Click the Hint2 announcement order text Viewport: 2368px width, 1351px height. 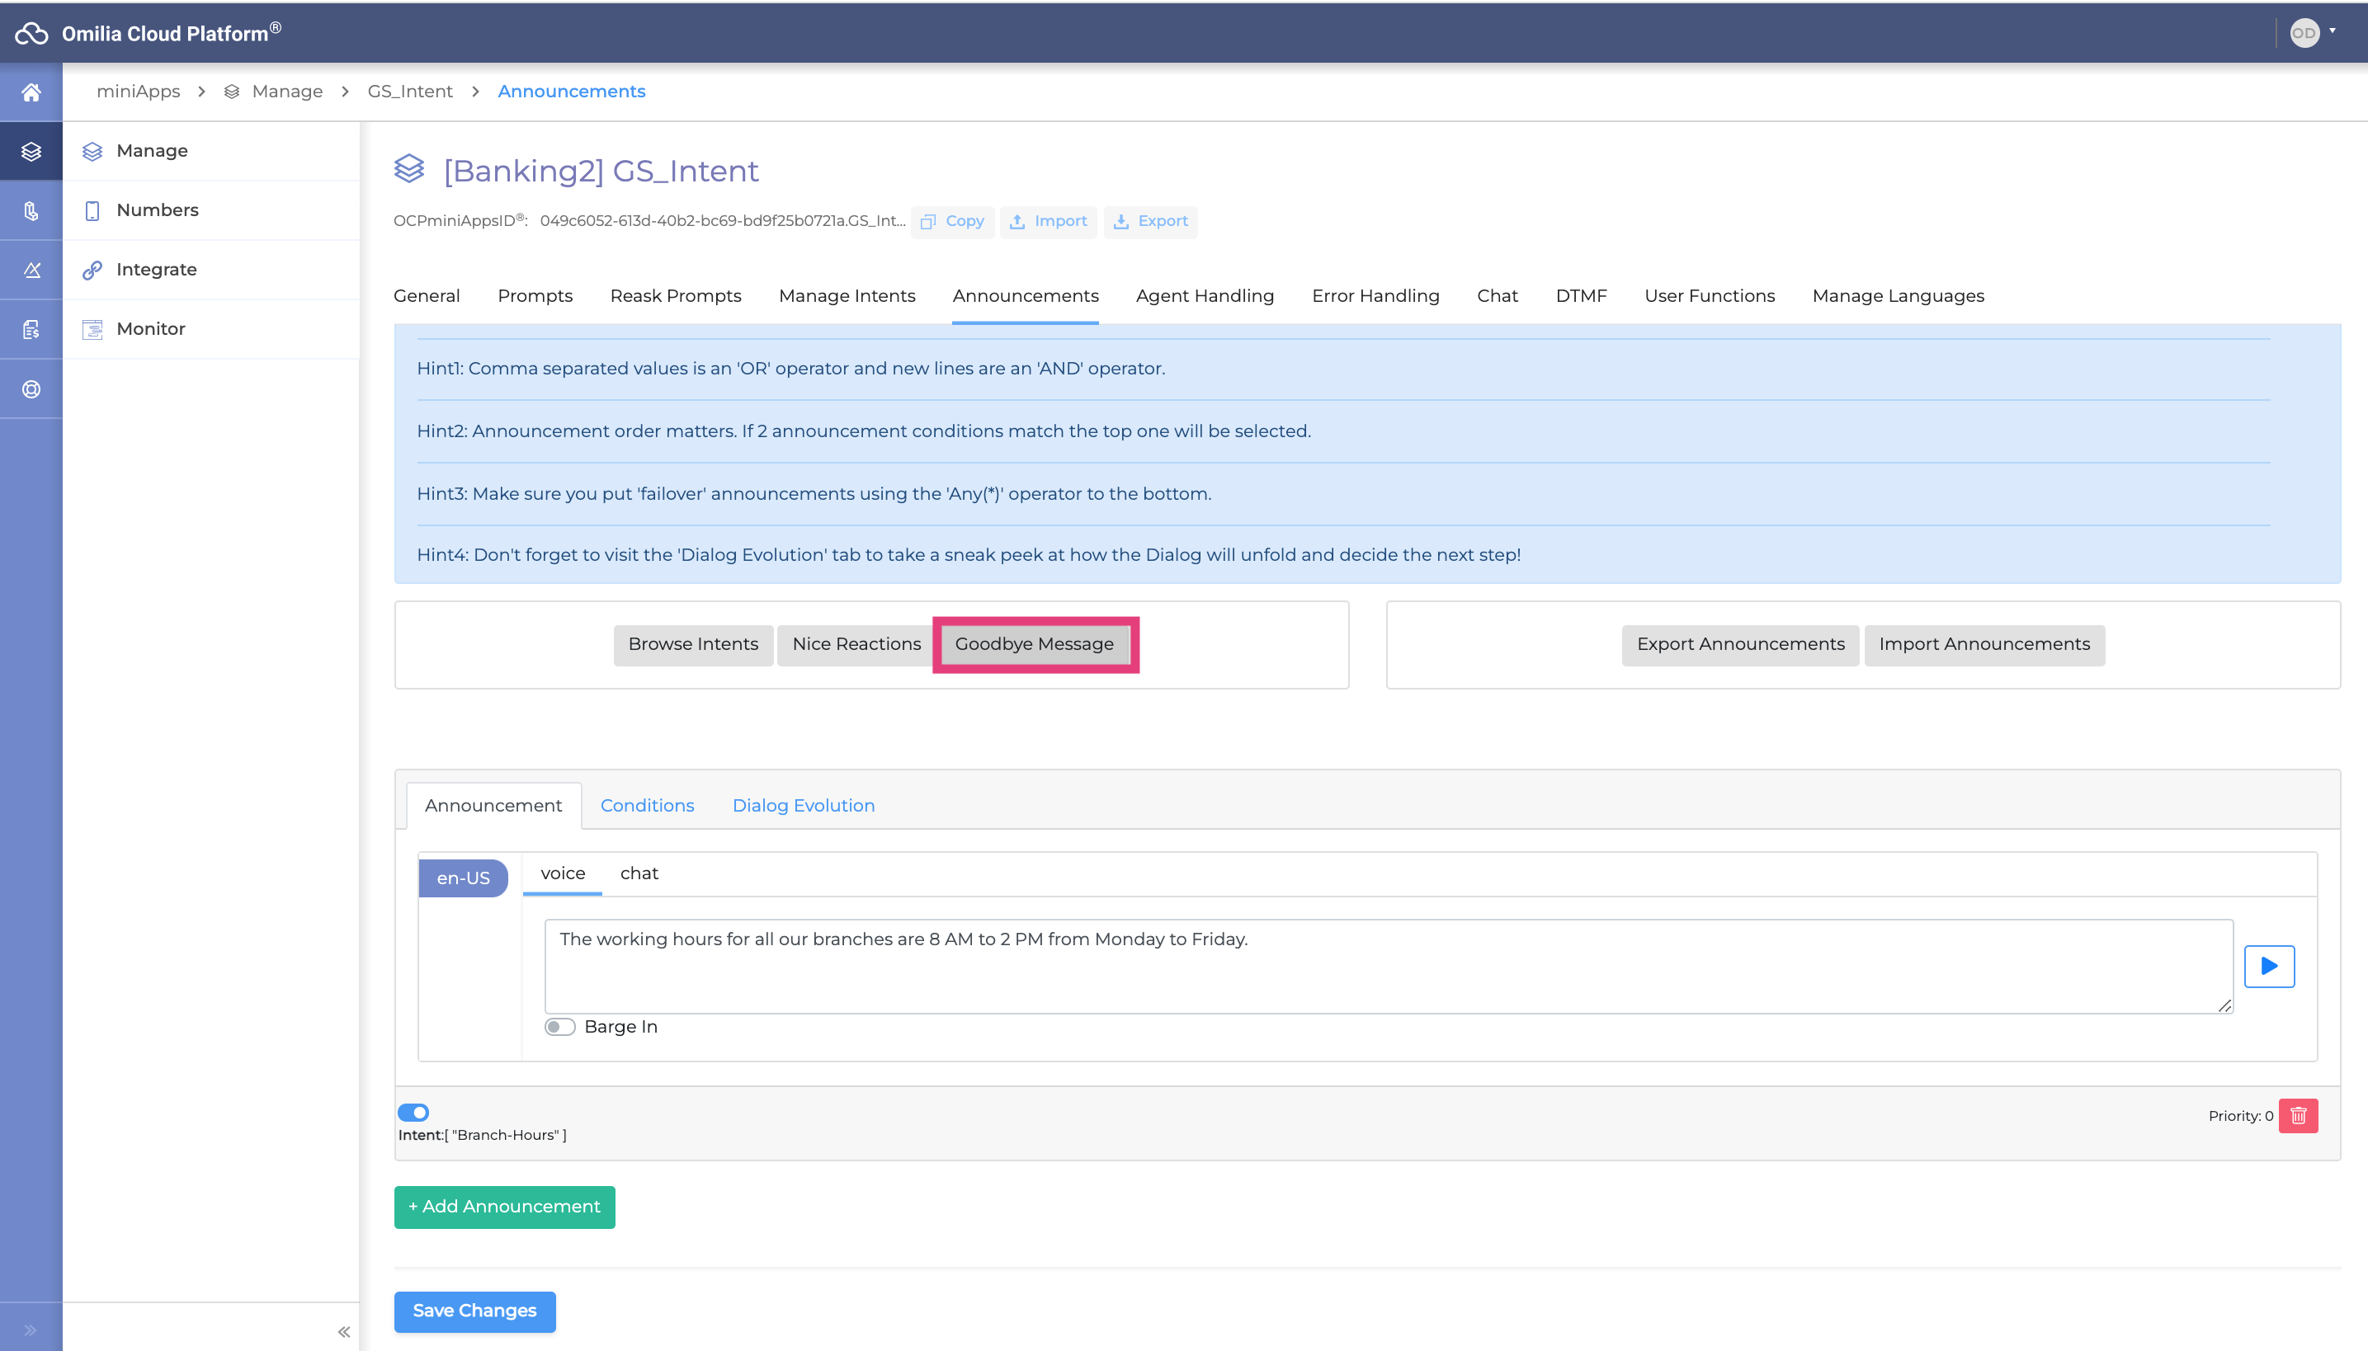coord(863,431)
